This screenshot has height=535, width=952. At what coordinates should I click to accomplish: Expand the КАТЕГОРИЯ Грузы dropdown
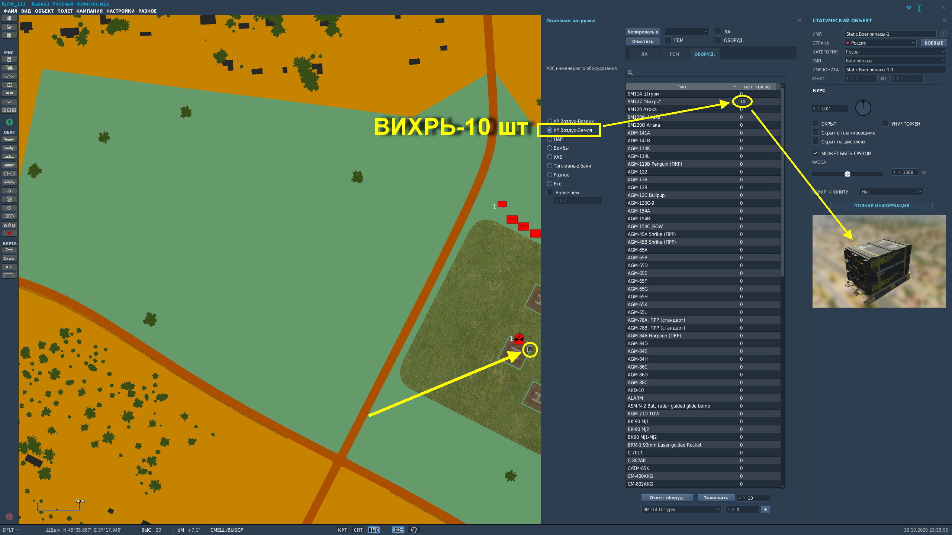[x=894, y=52]
